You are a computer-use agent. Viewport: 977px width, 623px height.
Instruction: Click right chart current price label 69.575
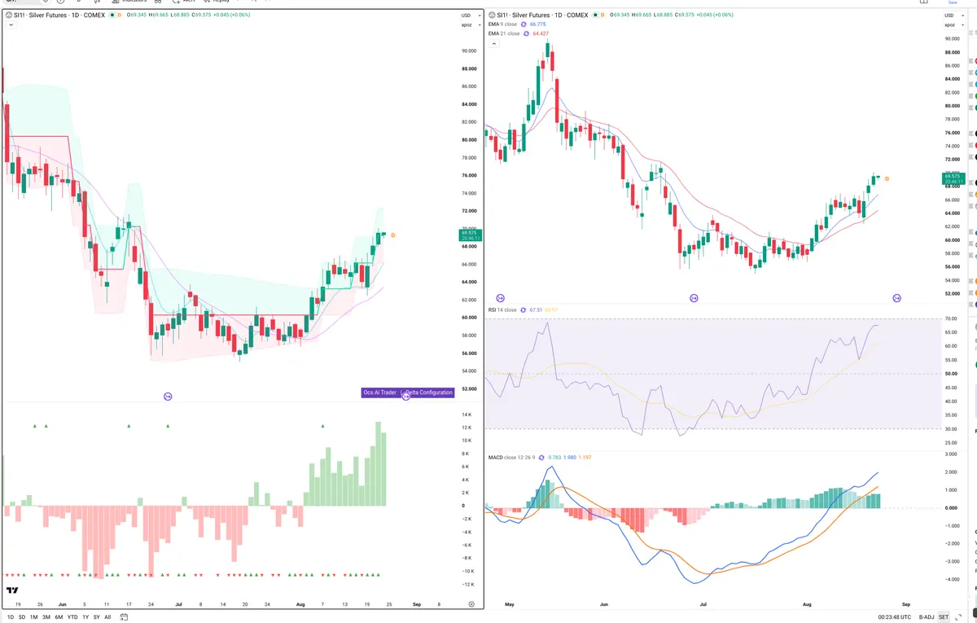tap(952, 178)
